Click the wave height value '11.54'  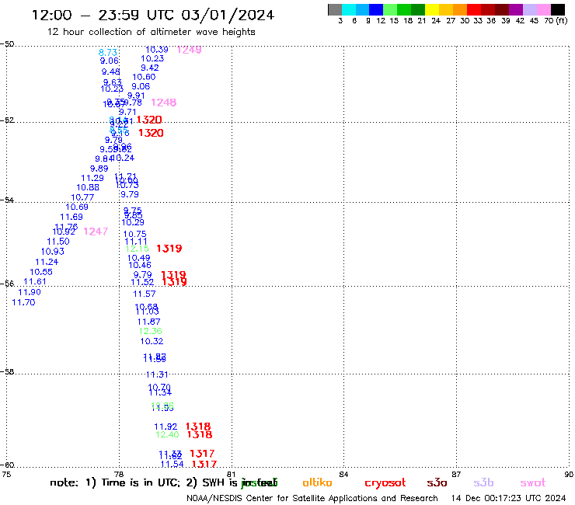coord(172,465)
